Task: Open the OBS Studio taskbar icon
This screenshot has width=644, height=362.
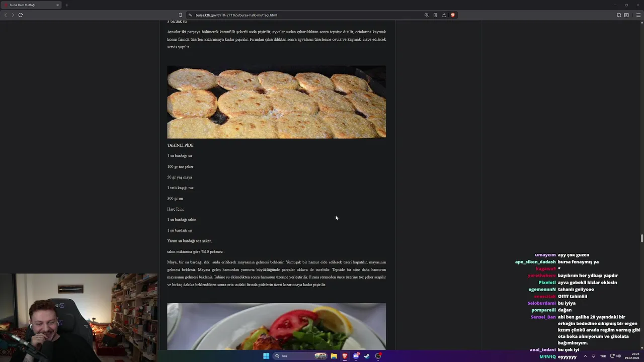Action: point(378,356)
